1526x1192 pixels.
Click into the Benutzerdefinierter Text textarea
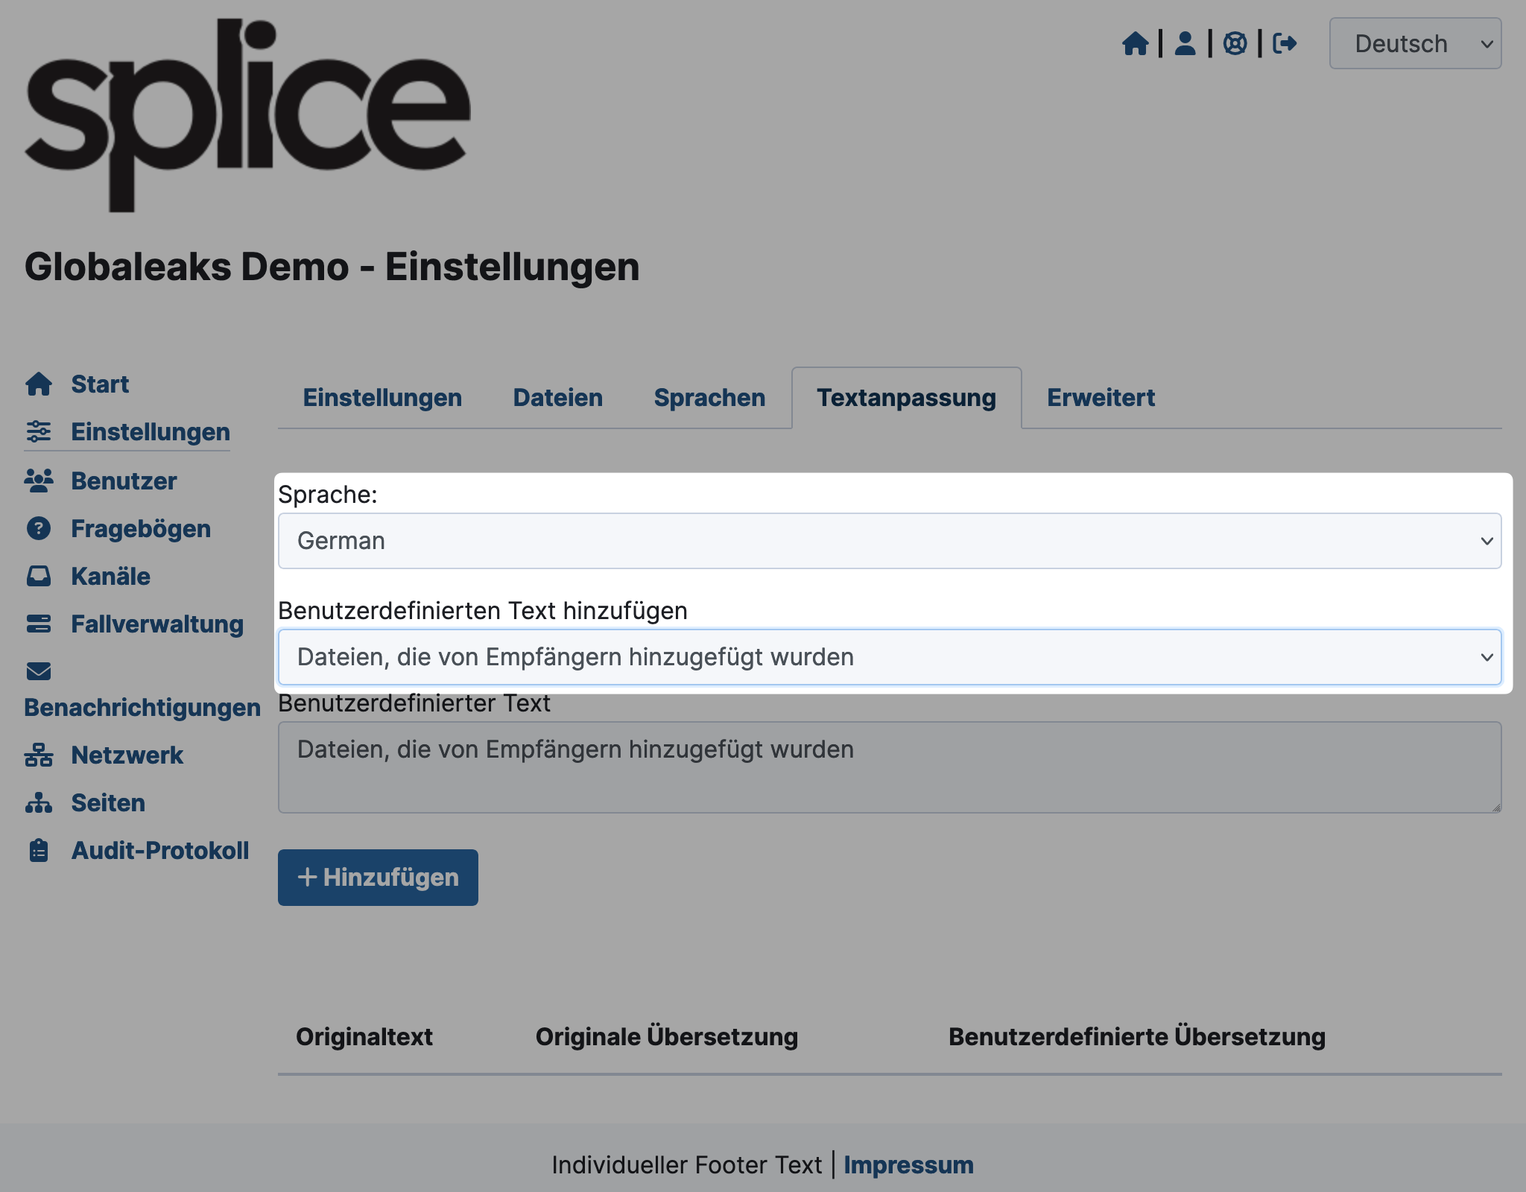890,767
